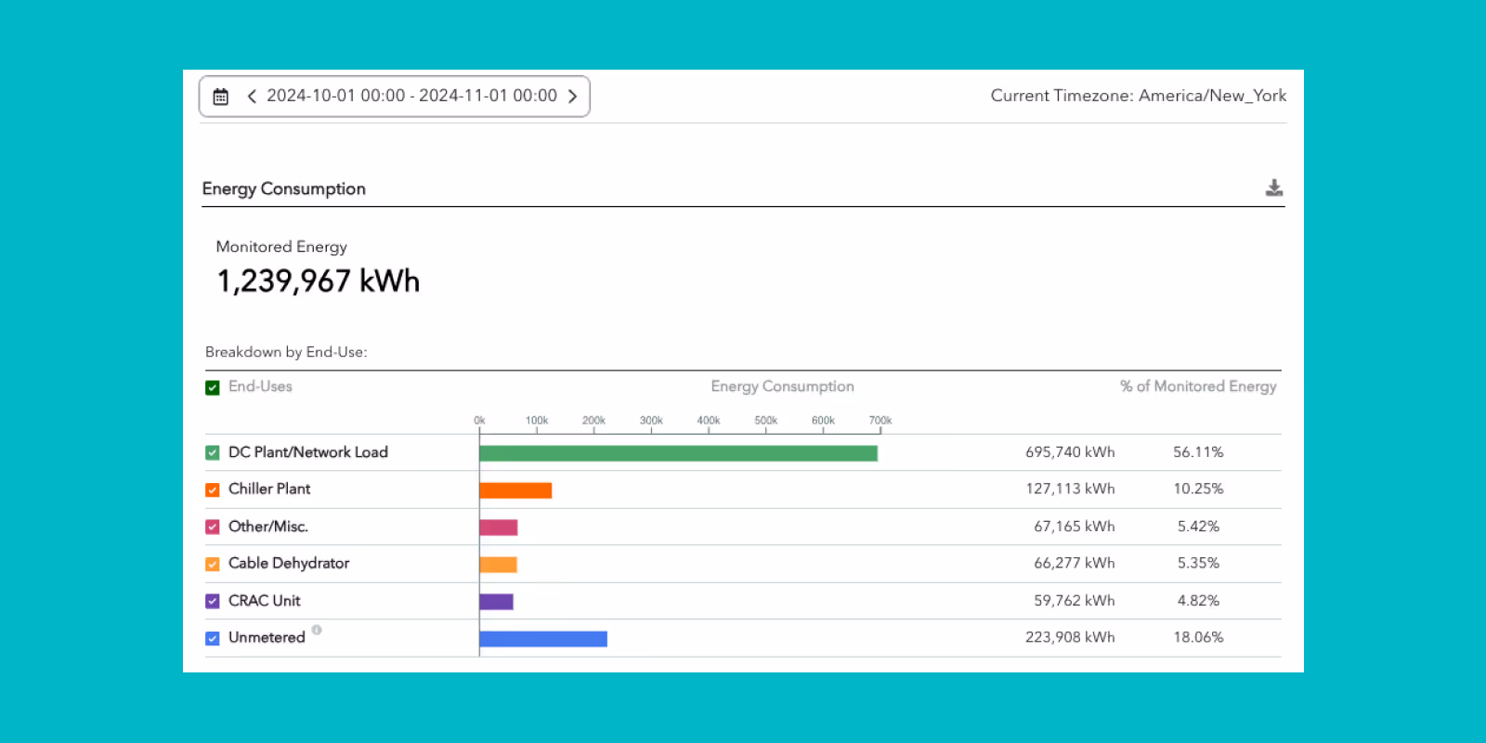1486x743 pixels.
Task: Select the purple CRAC Unit bar
Action: pyautogui.click(x=496, y=602)
